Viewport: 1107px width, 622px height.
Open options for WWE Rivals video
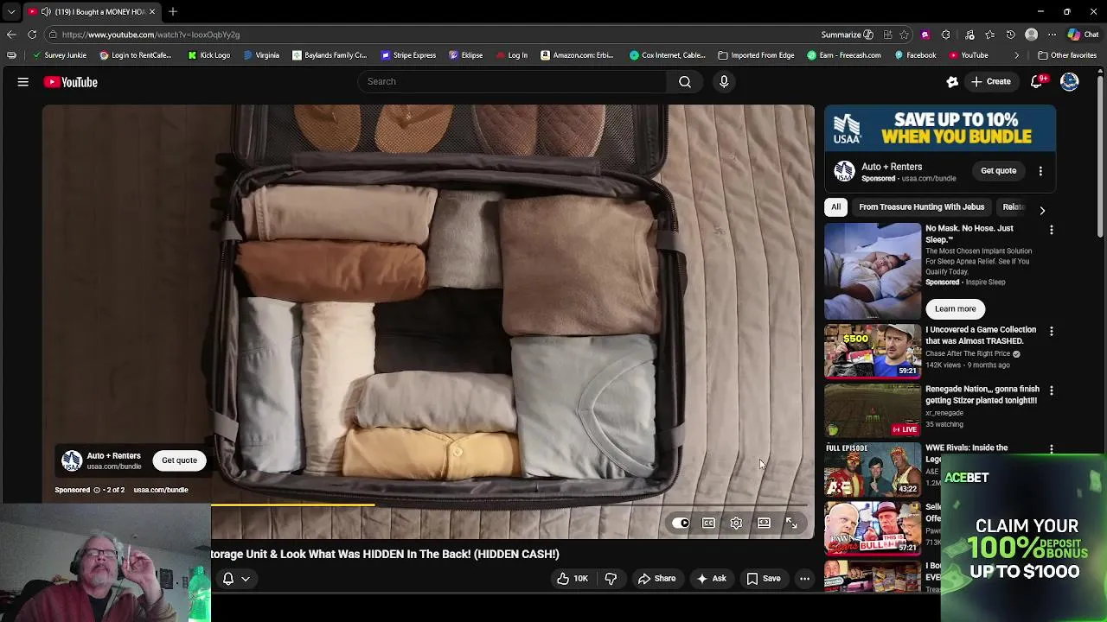click(1052, 449)
